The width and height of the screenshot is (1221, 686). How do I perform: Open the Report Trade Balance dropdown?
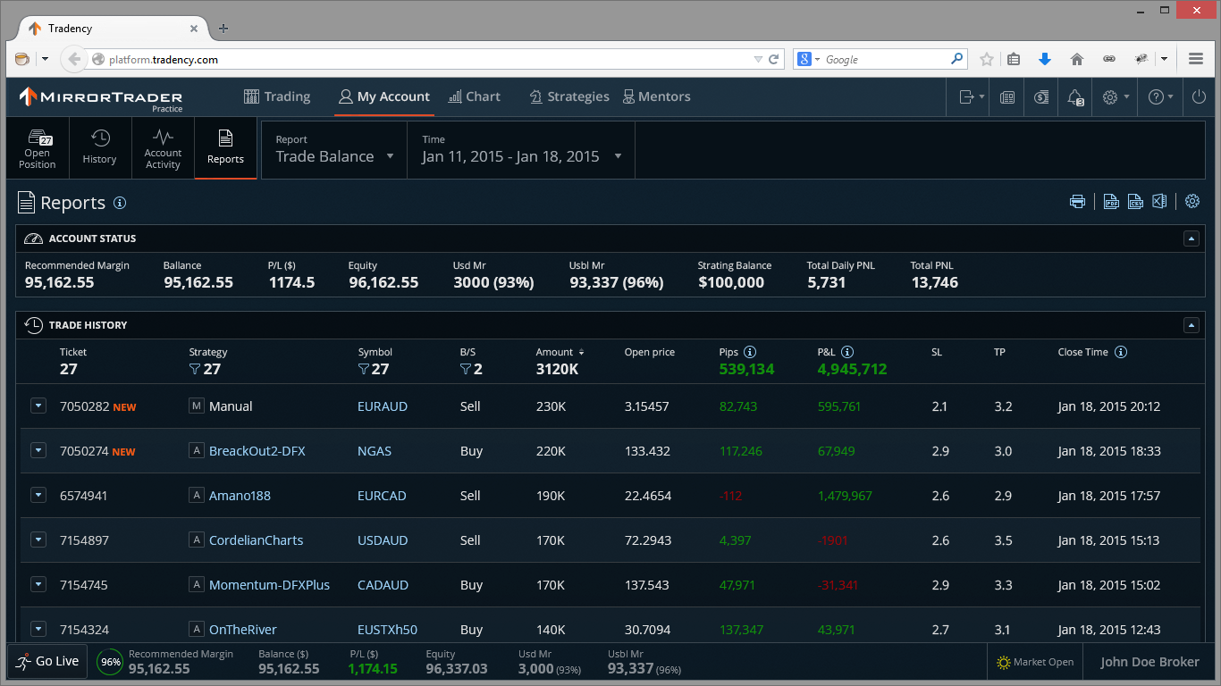tap(334, 149)
